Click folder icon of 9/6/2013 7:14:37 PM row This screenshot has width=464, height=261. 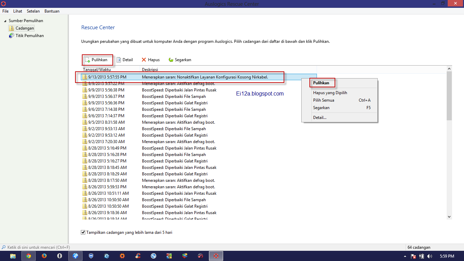click(x=85, y=116)
